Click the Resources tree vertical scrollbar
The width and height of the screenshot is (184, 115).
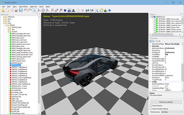[x=39, y=83]
